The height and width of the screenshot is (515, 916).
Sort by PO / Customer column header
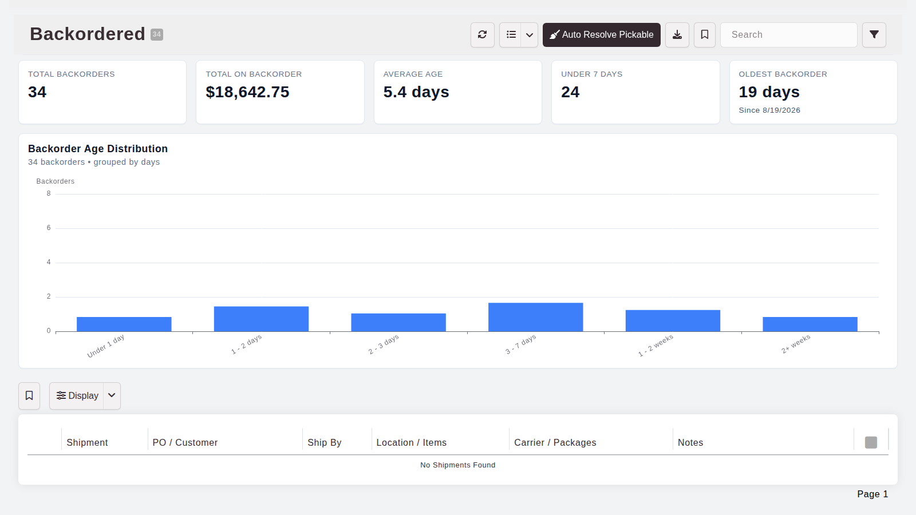point(185,443)
